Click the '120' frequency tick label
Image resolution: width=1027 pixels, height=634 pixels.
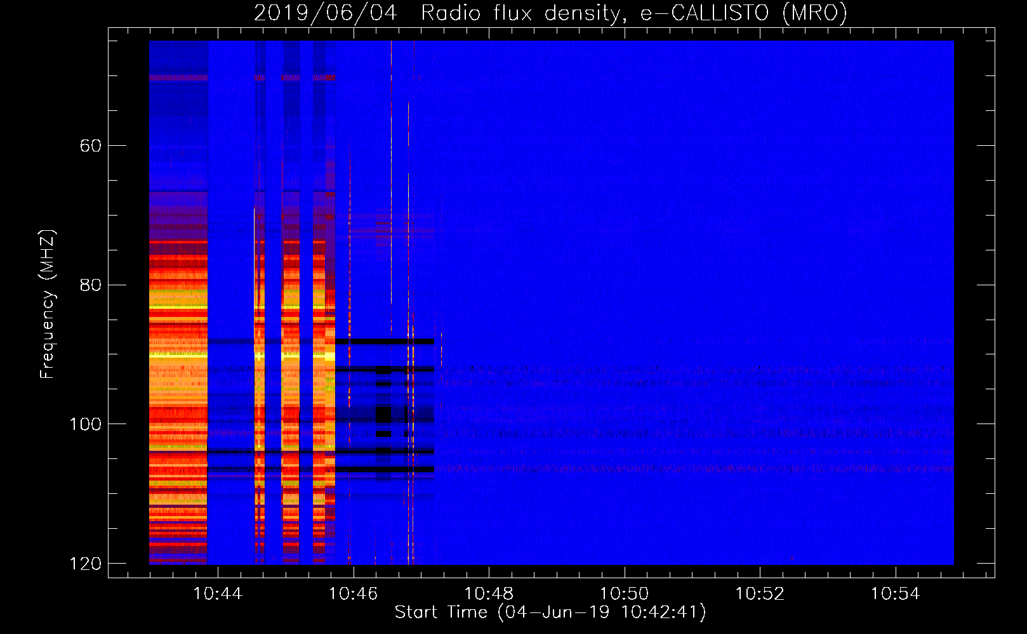[x=85, y=564]
